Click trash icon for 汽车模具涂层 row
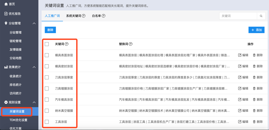 pos(254,99)
